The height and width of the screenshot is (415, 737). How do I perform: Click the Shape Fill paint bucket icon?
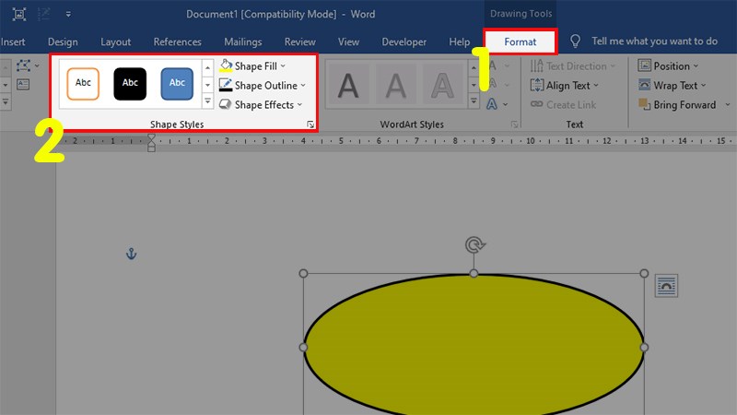pos(226,66)
